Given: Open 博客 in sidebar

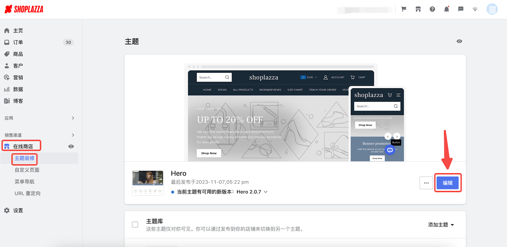Looking at the screenshot, I should [18, 101].
